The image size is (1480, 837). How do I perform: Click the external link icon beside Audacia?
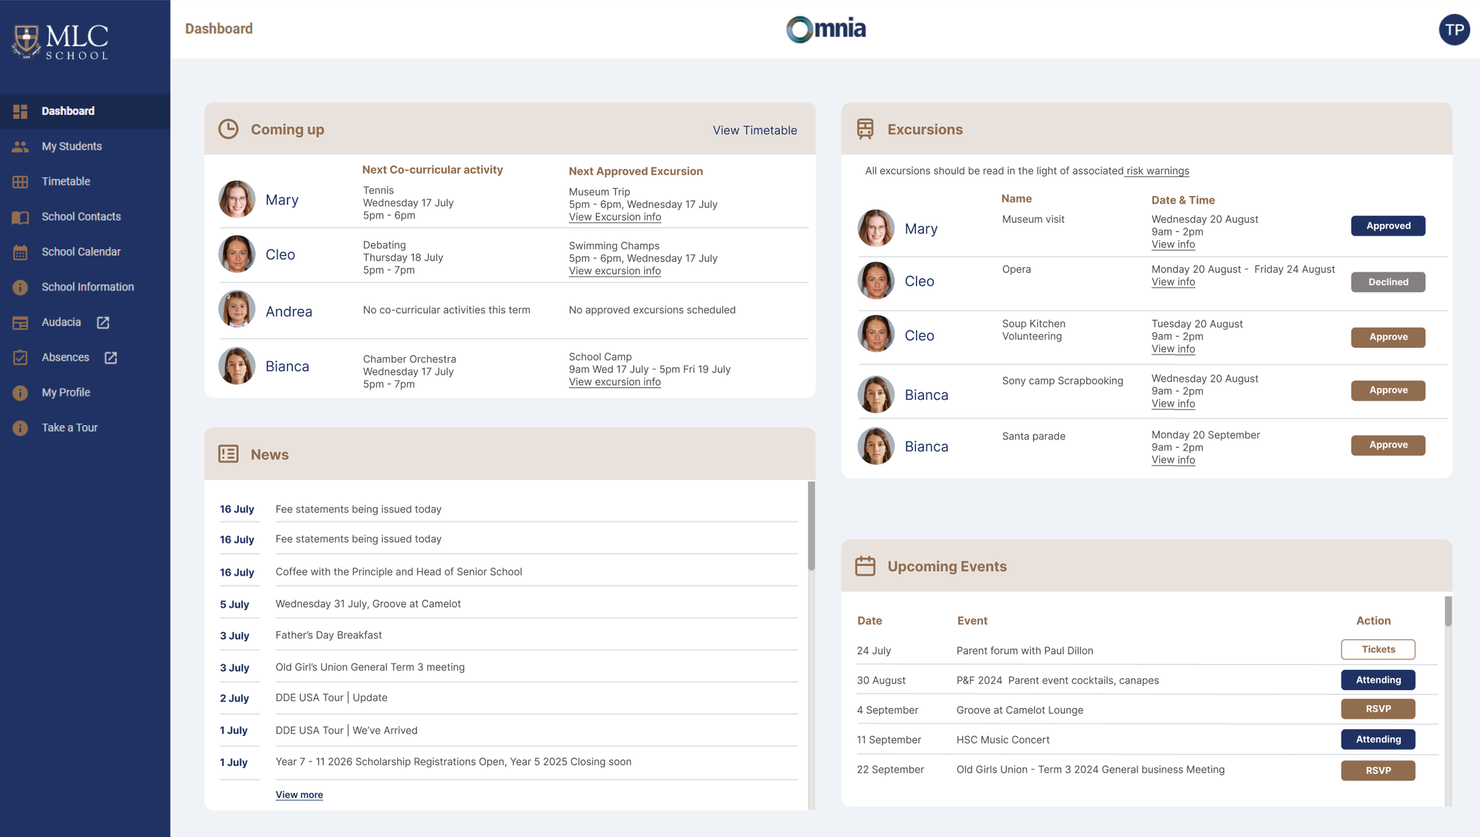pos(103,322)
